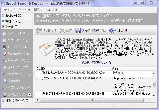Click the list scroll down arrow

[x=154, y=96]
